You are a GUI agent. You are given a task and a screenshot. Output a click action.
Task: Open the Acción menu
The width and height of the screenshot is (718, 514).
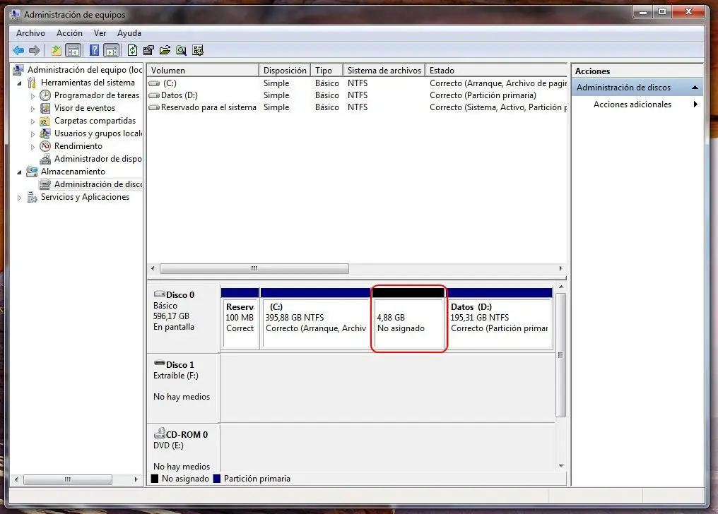[x=69, y=33]
